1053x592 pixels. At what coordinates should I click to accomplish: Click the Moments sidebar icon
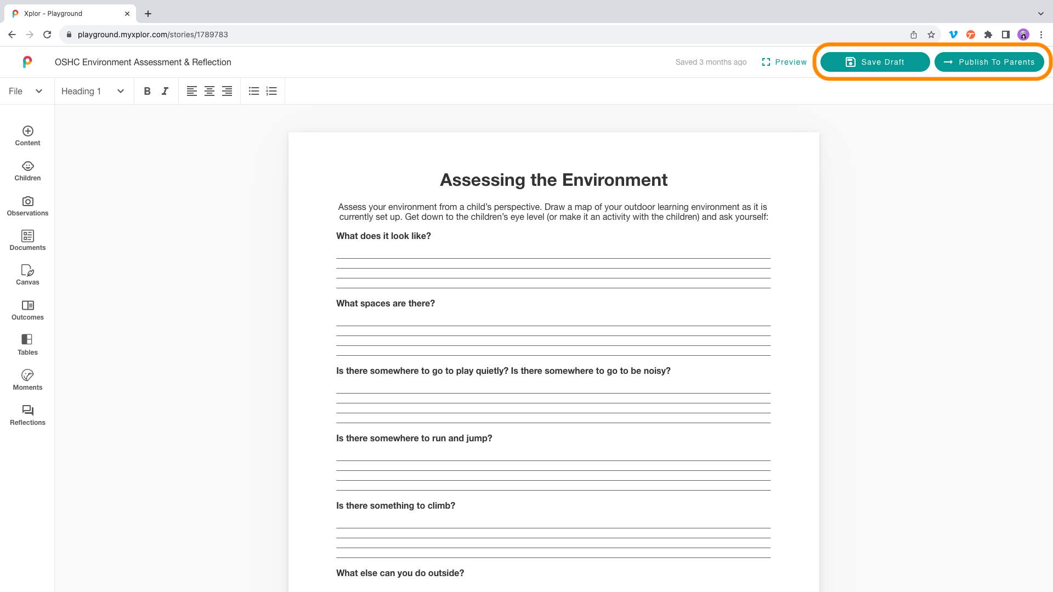(27, 379)
